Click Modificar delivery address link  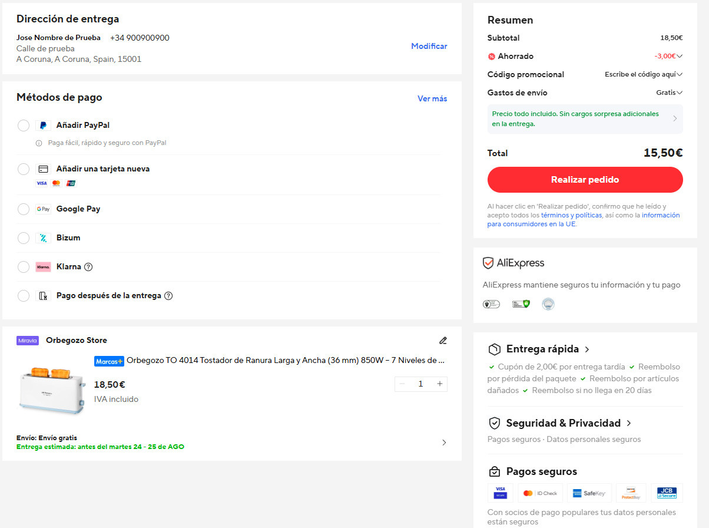pos(429,46)
